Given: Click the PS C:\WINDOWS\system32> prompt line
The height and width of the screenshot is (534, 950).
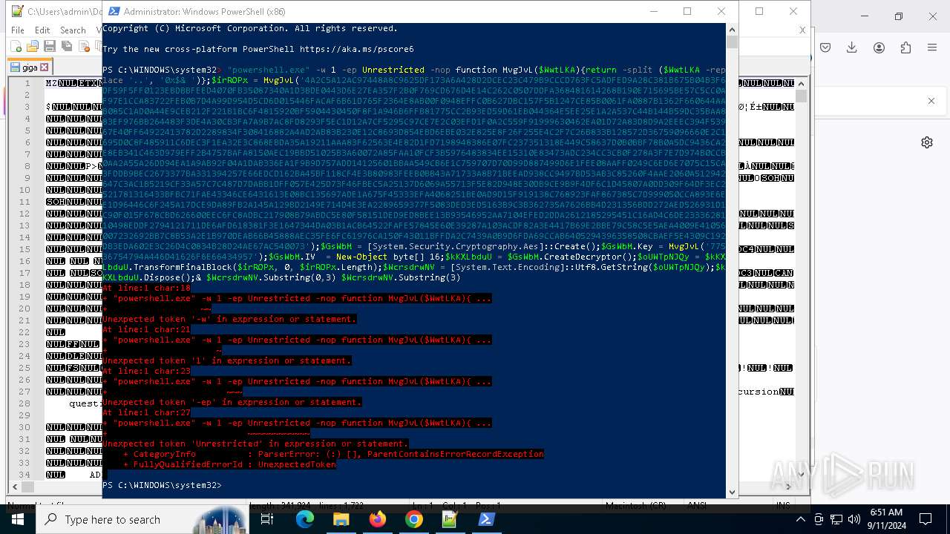Looking at the screenshot, I should coord(162,485).
